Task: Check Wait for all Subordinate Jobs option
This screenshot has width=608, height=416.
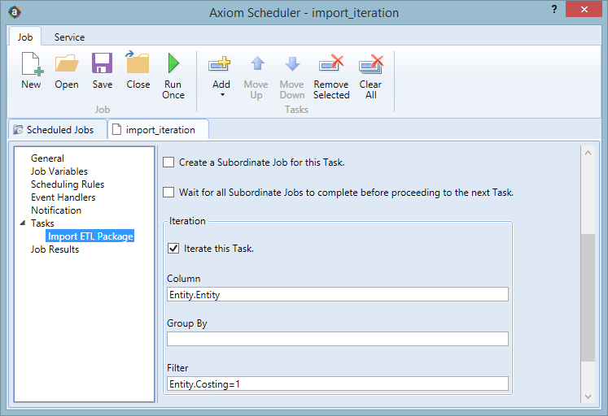Action: click(x=168, y=193)
